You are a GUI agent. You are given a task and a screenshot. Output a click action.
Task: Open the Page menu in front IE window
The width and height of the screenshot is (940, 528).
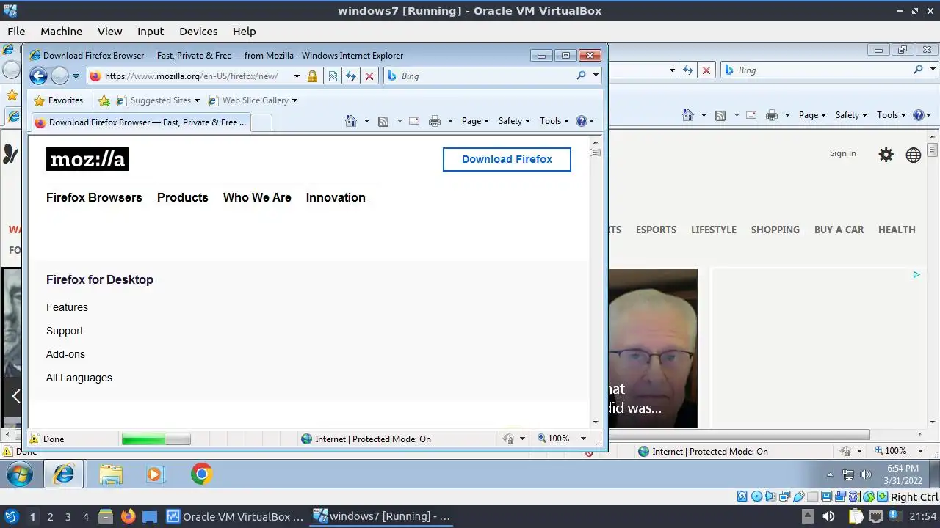coord(475,121)
